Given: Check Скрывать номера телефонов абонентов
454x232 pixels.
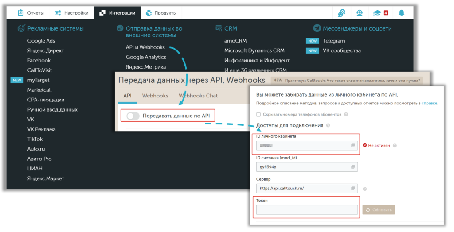Looking at the screenshot, I should pyautogui.click(x=258, y=115).
